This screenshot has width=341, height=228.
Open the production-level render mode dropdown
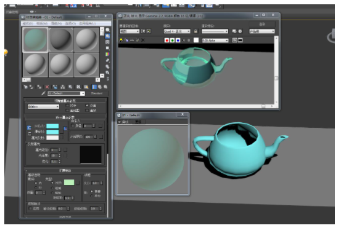click(262, 31)
